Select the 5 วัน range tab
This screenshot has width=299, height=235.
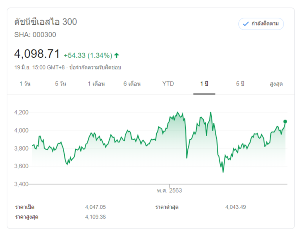click(61, 84)
